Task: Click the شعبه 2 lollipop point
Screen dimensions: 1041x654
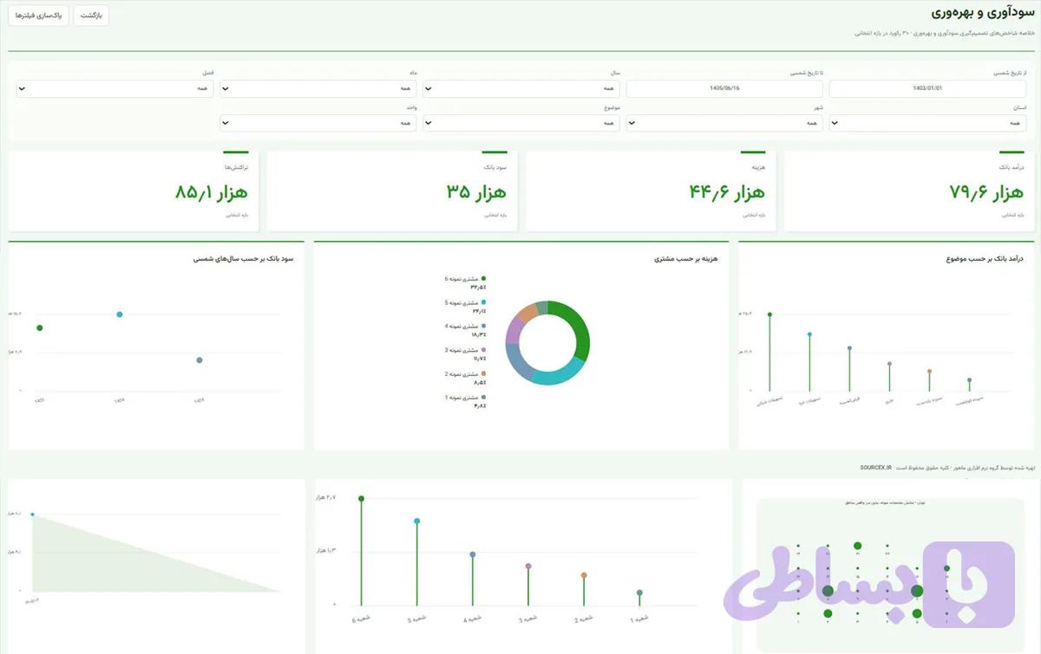Action: (584, 575)
